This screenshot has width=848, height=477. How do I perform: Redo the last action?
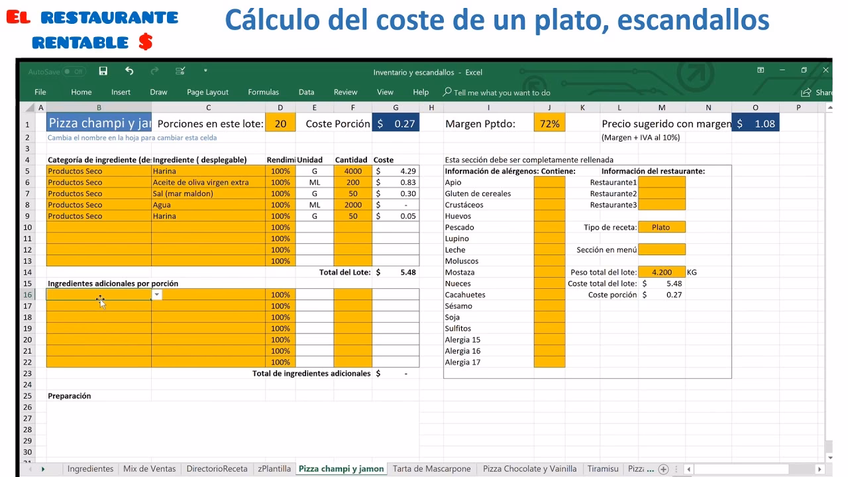click(x=154, y=71)
